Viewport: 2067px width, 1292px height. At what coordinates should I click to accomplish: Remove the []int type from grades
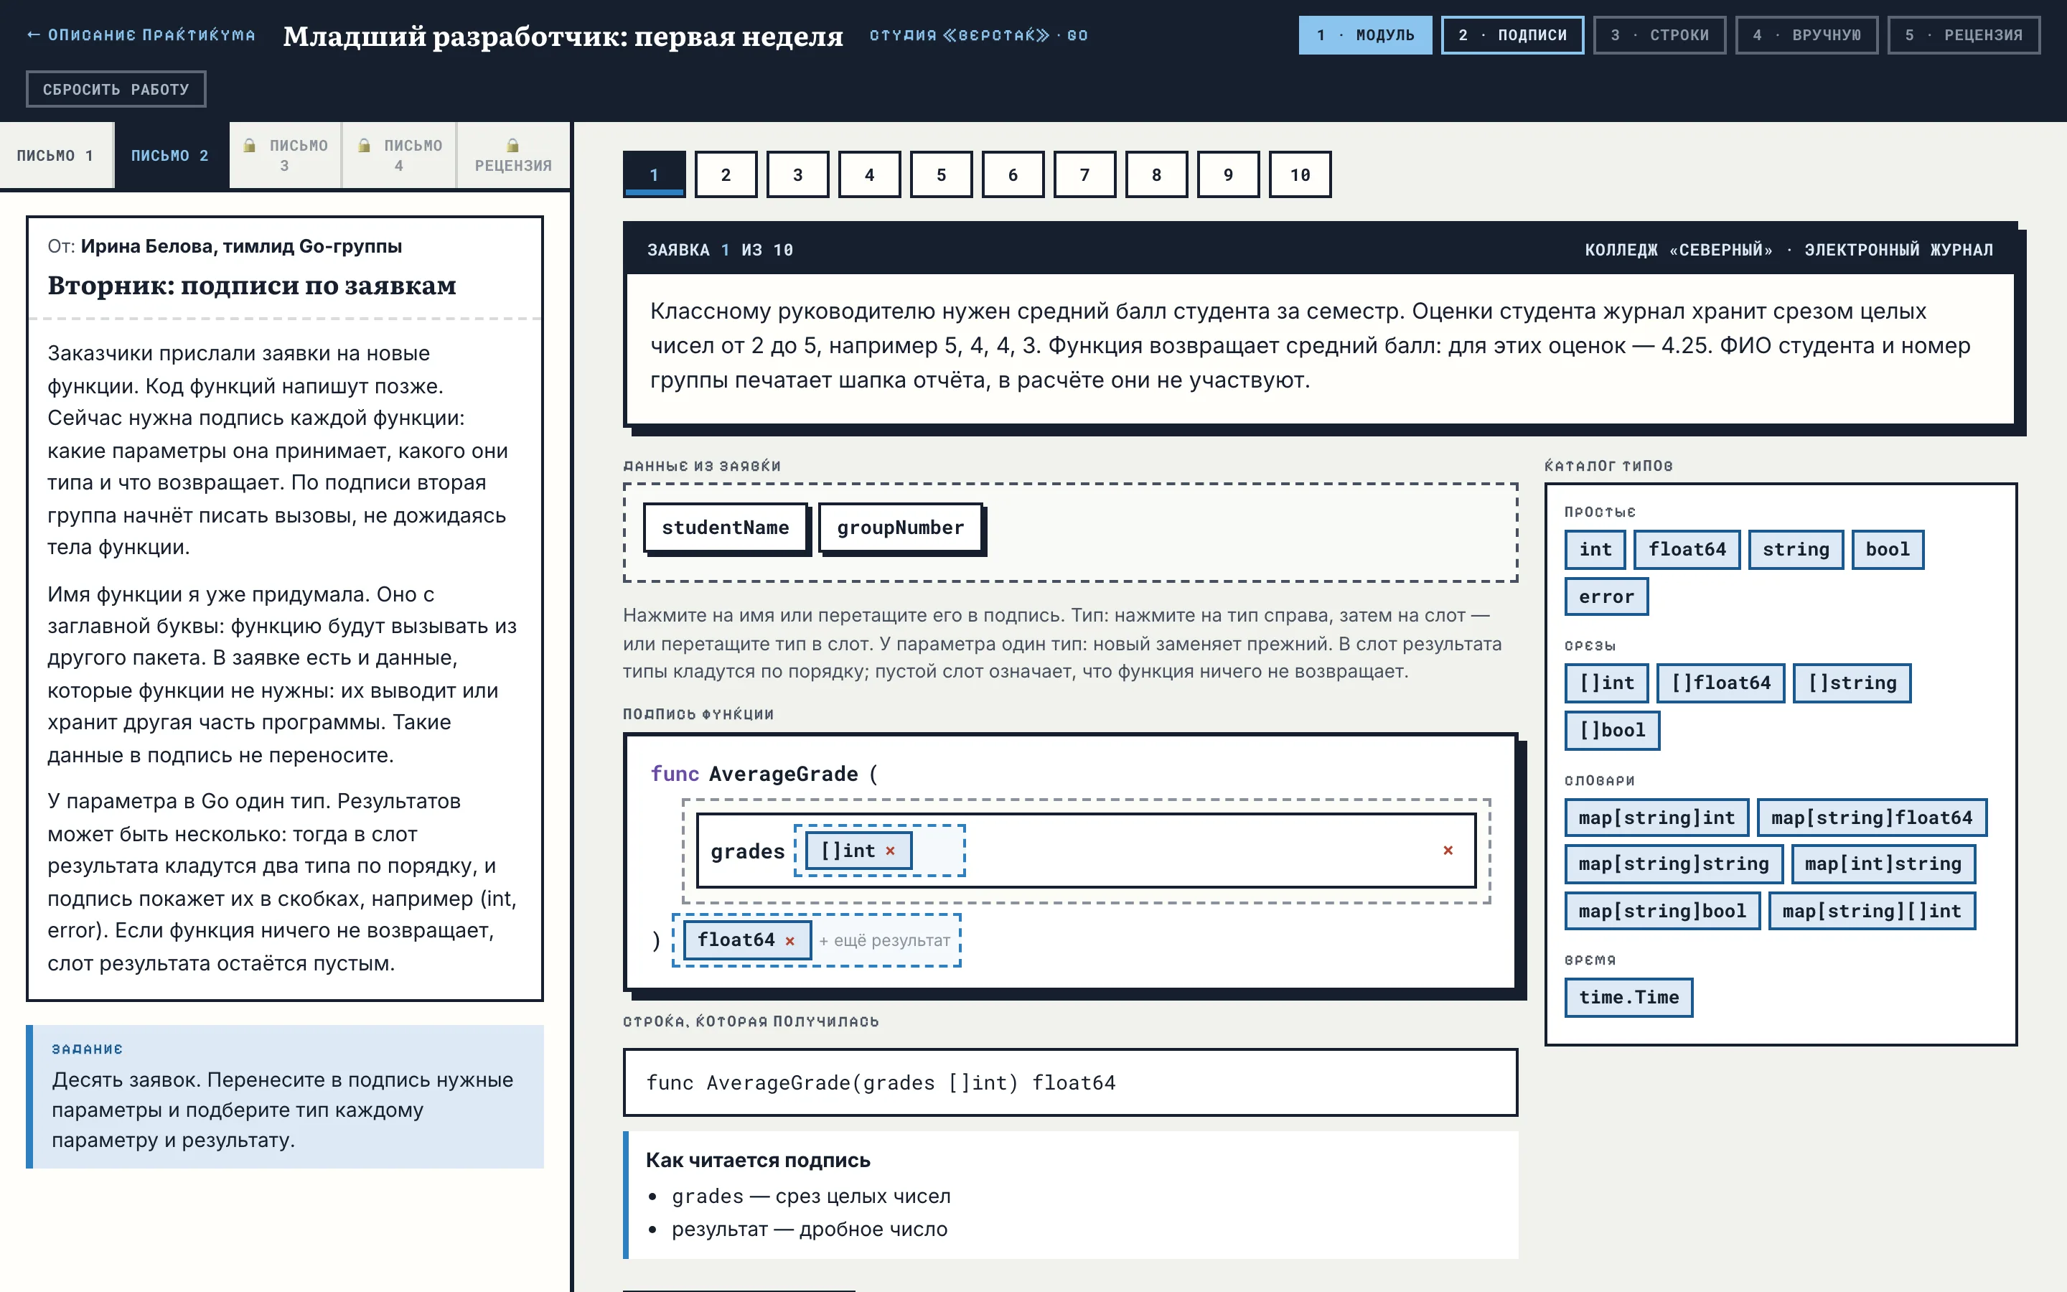890,851
